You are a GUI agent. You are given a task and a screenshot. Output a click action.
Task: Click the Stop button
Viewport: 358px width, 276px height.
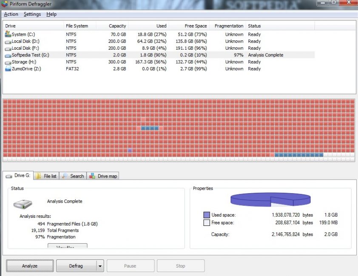[x=181, y=266]
